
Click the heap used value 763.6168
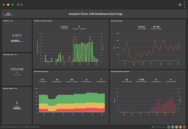17,69
